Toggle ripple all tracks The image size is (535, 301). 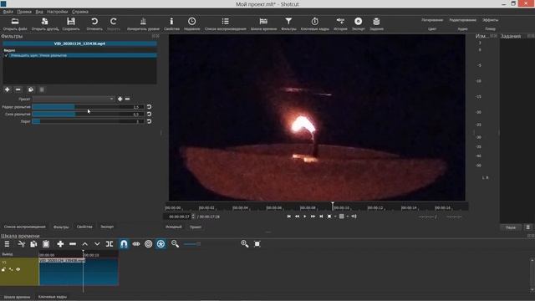coord(160,244)
